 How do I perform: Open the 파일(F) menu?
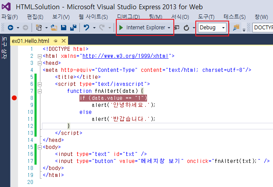pyautogui.click(x=10, y=17)
